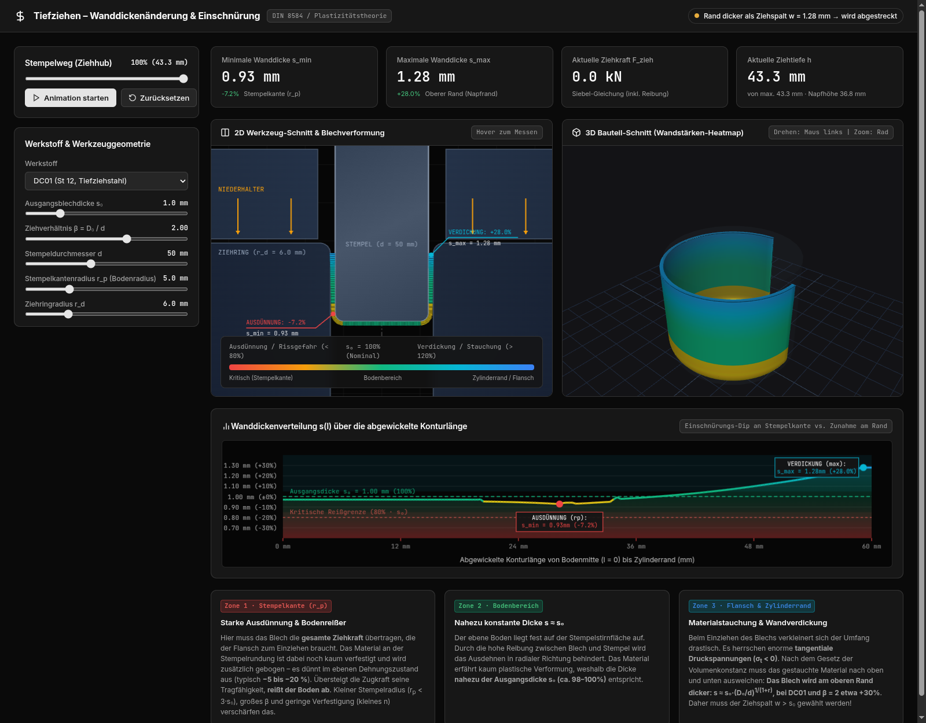
Task: Click the Einschnürungs-Dip an Stempelkante badge
Action: [x=786, y=426]
